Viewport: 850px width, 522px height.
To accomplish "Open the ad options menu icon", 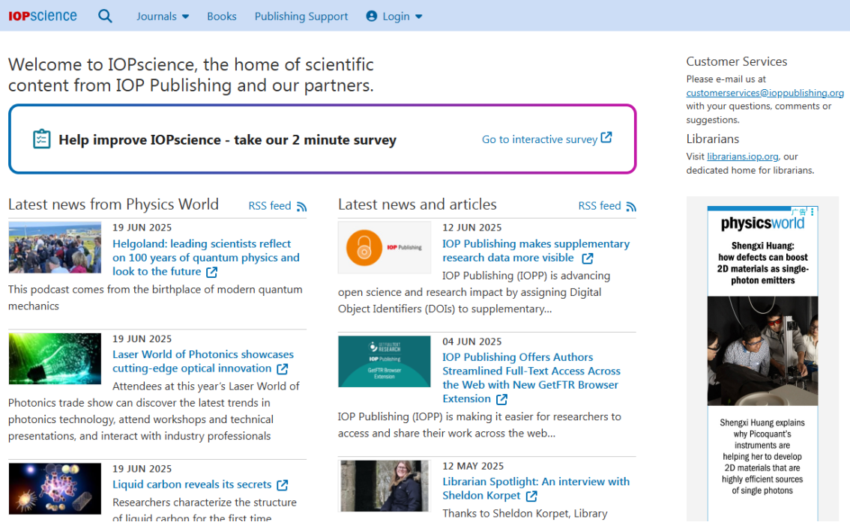I will point(813,212).
